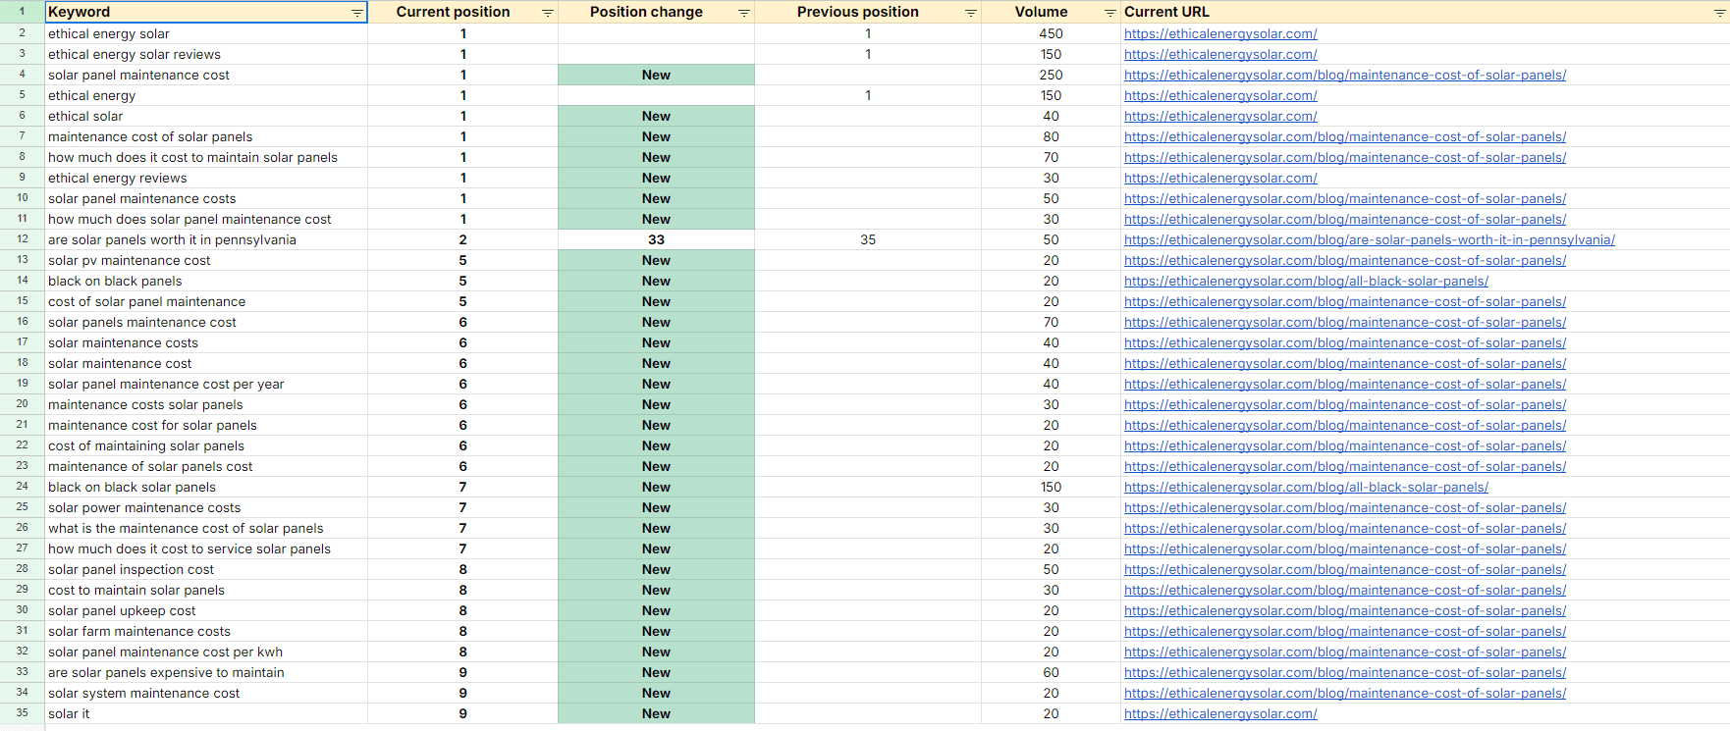1730x731 pixels.
Task: Select the 'ethical energy solar reviews' keyword cell
Action: pyautogui.click(x=206, y=54)
